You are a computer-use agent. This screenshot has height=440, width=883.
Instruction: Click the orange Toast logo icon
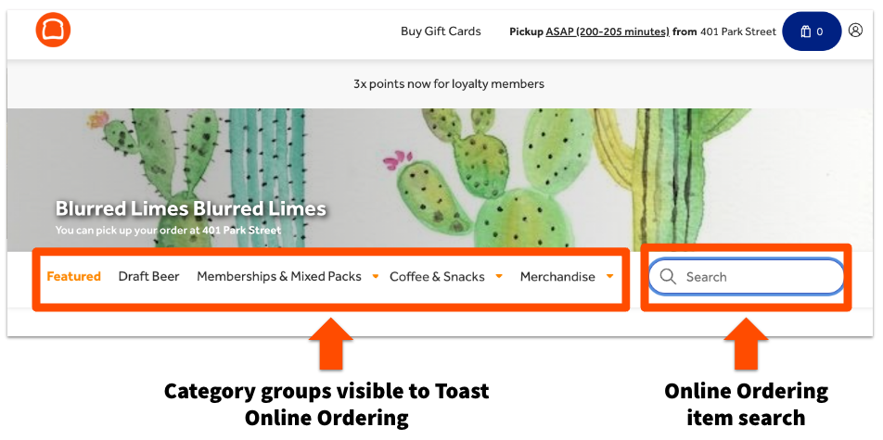pyautogui.click(x=54, y=31)
